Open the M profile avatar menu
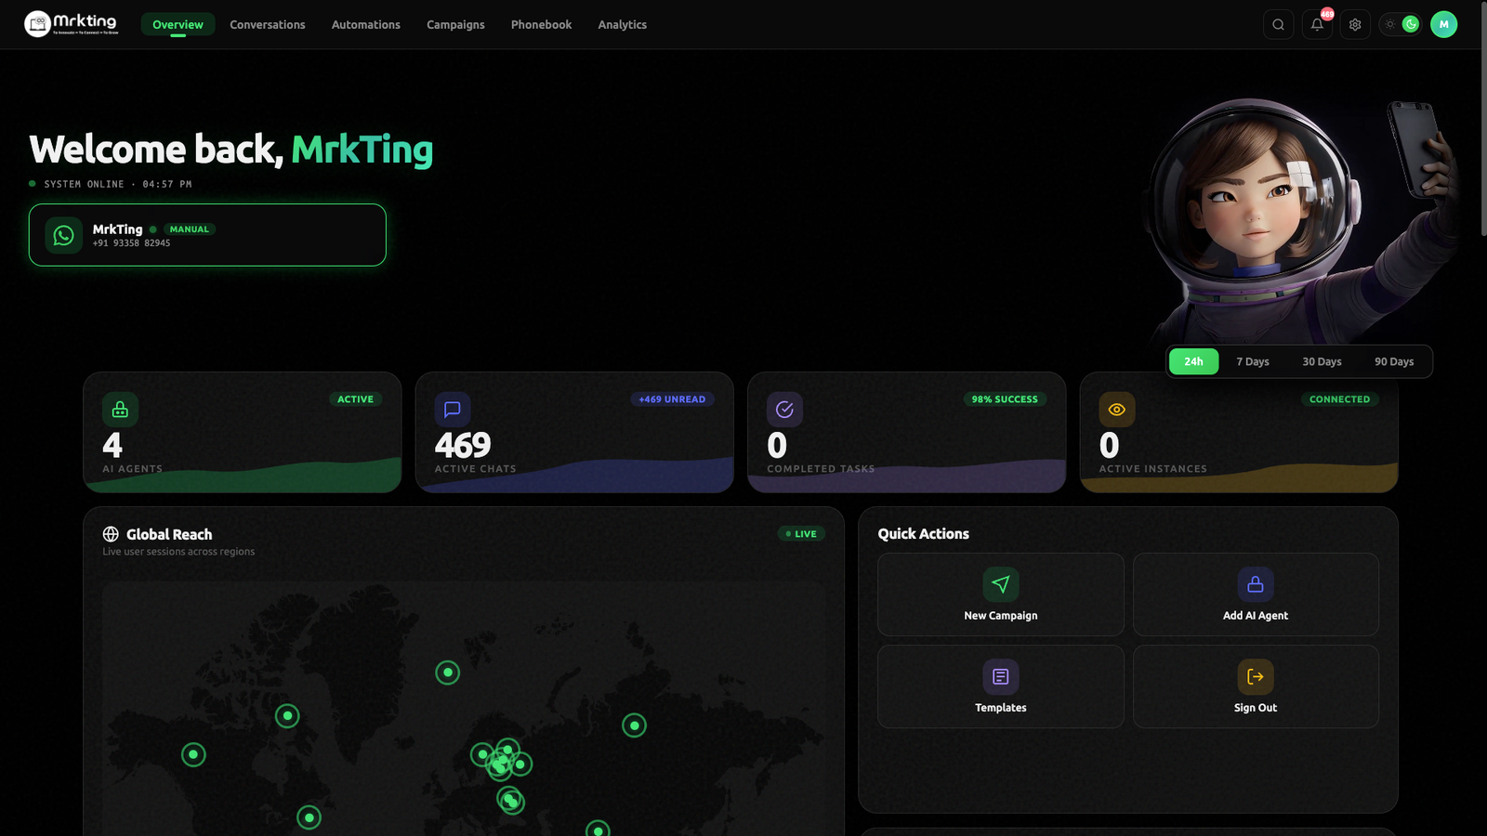 click(x=1443, y=25)
